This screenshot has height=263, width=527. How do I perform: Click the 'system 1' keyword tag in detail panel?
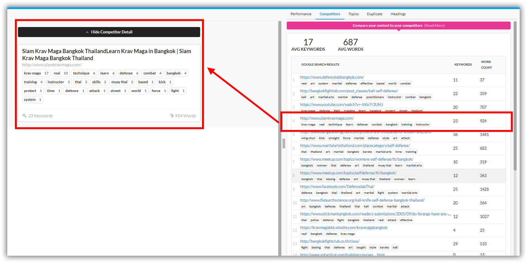pyautogui.click(x=33, y=100)
